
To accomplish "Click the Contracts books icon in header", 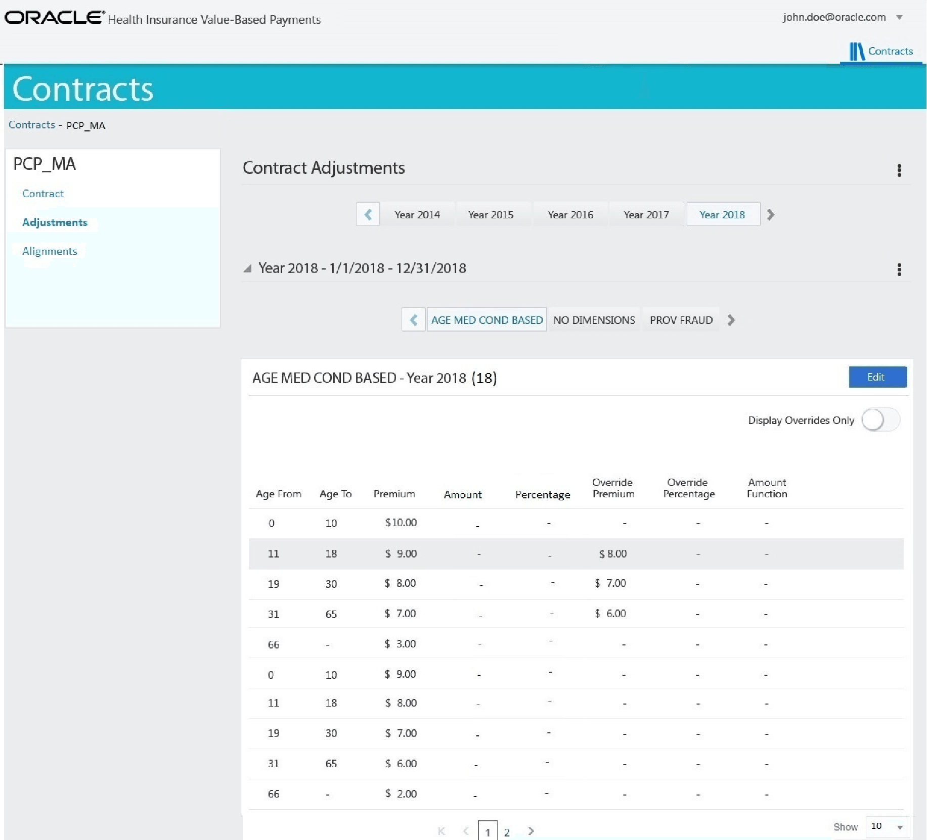I will 856,51.
